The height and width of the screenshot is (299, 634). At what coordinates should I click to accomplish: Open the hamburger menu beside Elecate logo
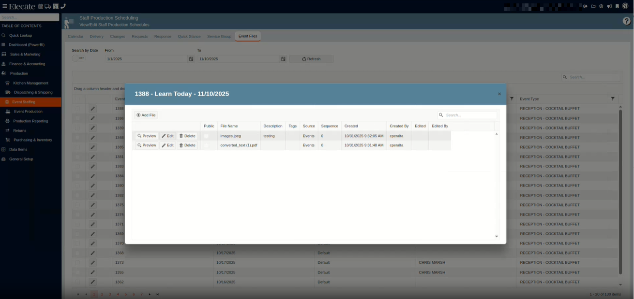(x=4, y=6)
